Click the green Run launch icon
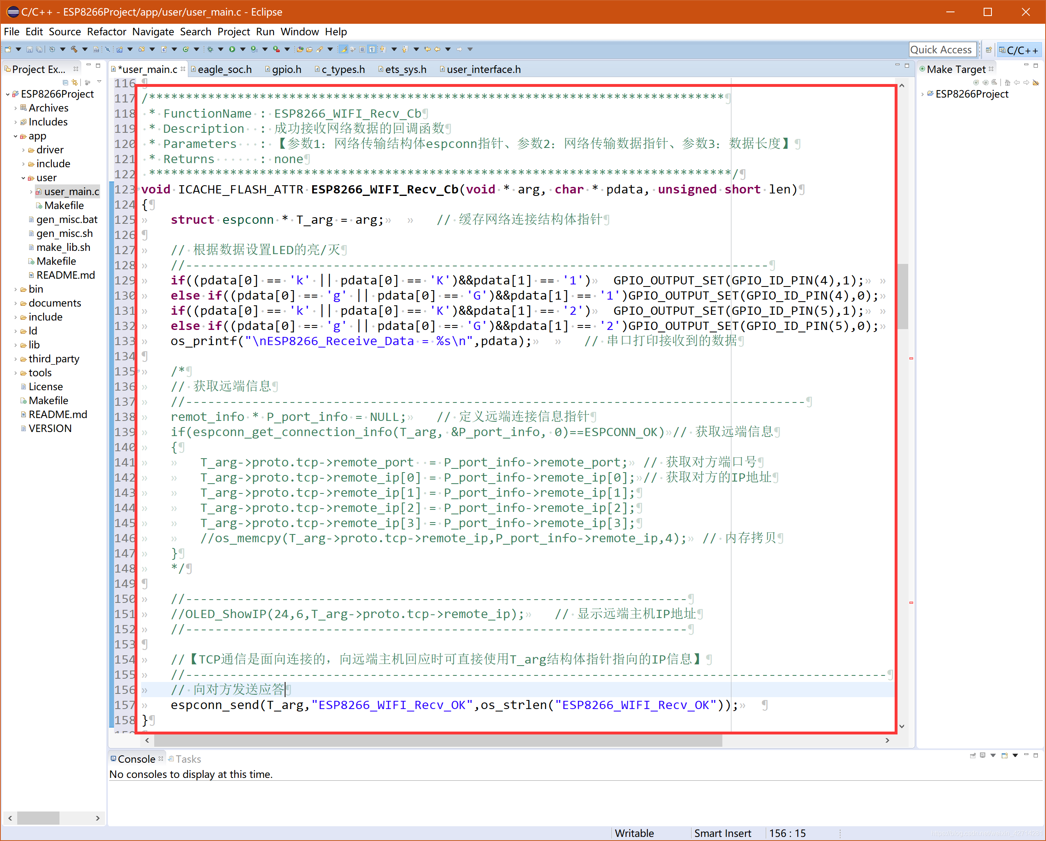 tap(232, 50)
